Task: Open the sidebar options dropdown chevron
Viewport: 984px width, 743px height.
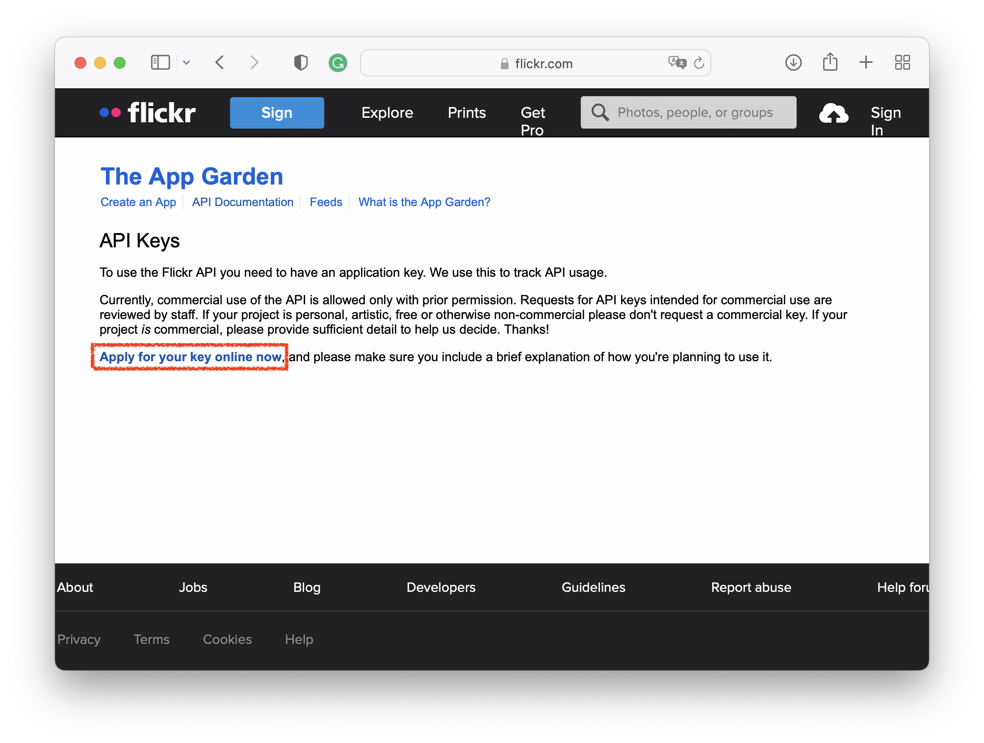Action: [186, 63]
